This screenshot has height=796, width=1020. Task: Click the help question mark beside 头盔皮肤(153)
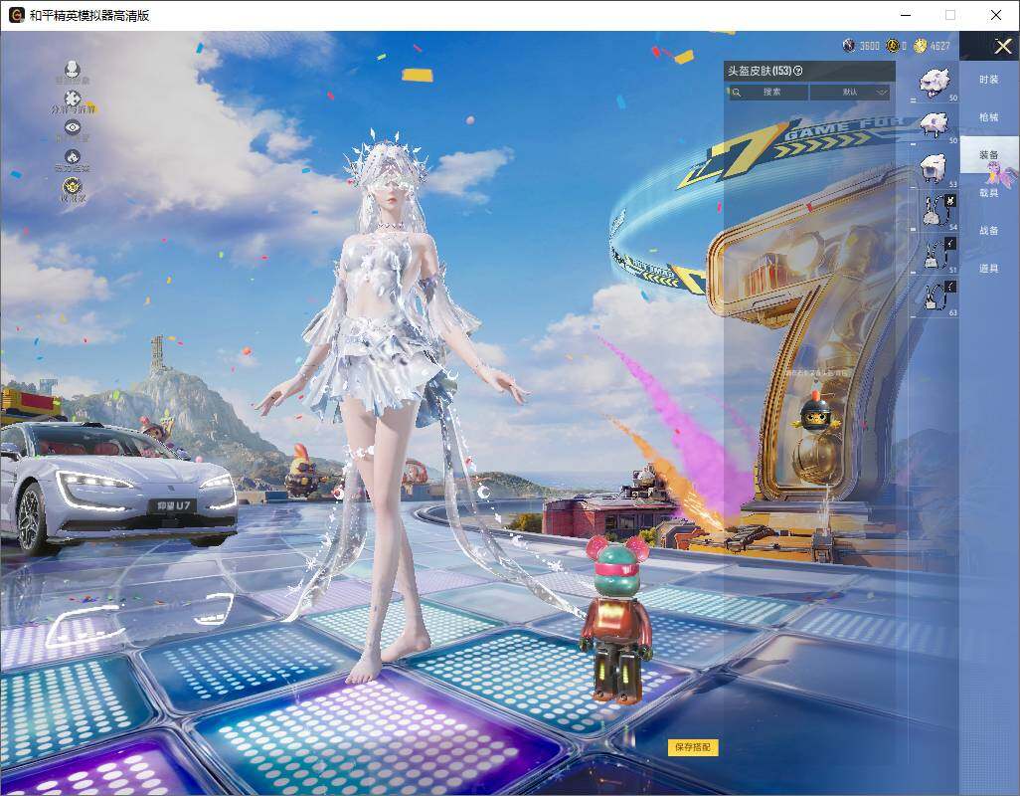pyautogui.click(x=798, y=71)
